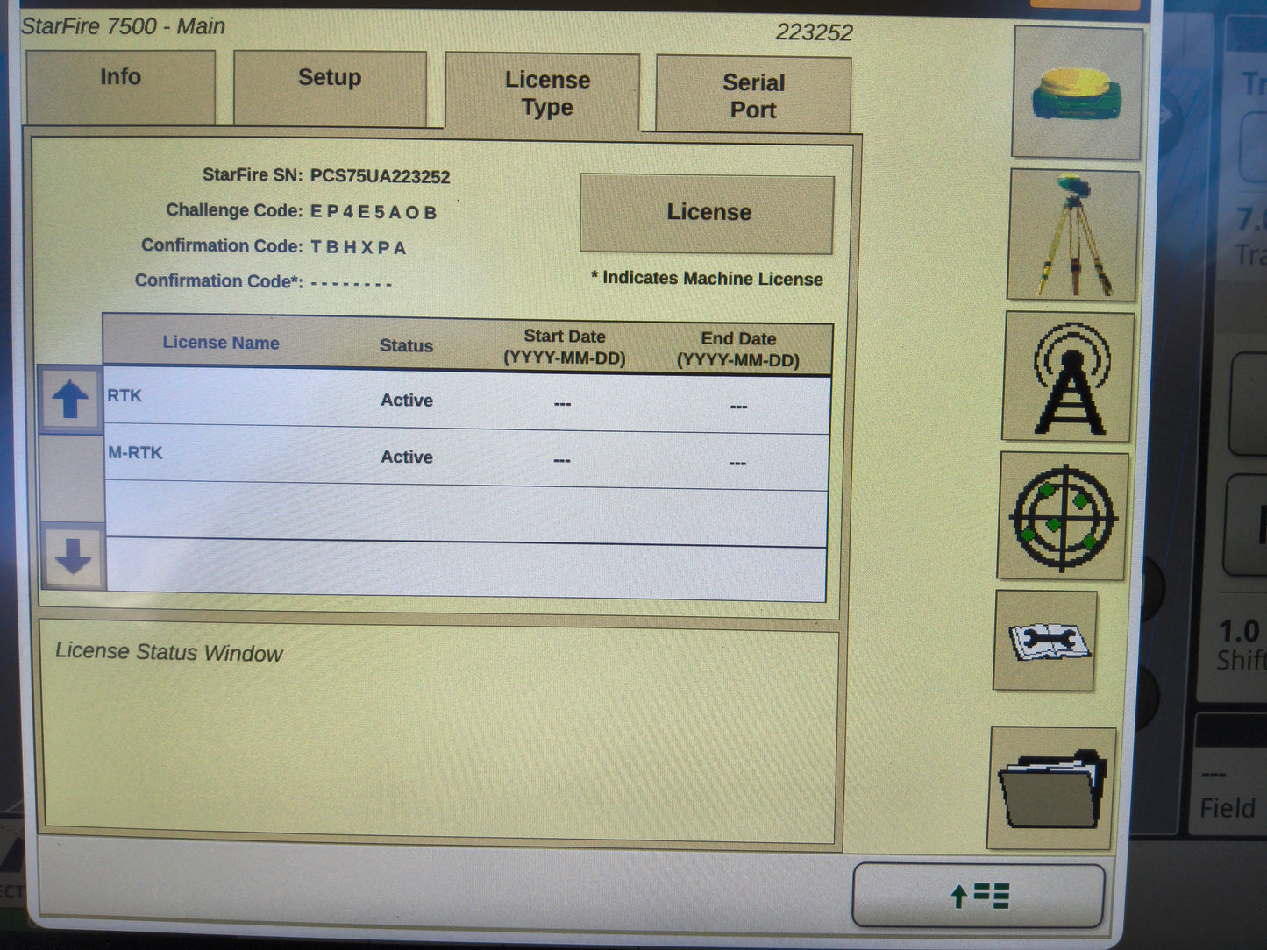Click the 223252 number at top

[814, 33]
